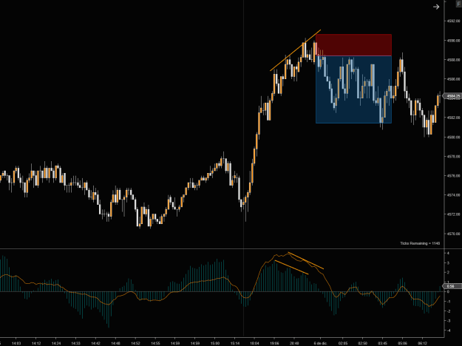Click the 4586.00 price axis label
This screenshot has height=346, width=462.
[453, 79]
